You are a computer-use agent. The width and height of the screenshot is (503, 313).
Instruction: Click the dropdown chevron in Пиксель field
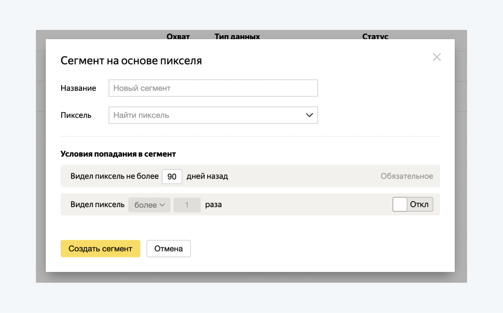(309, 115)
